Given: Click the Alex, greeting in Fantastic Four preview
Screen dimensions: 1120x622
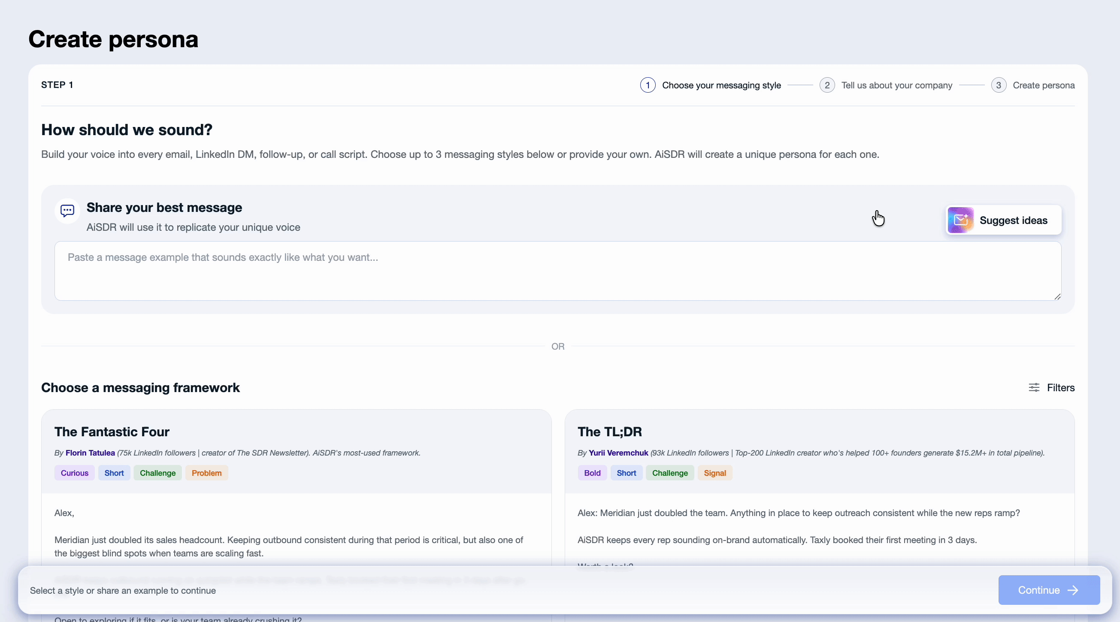Looking at the screenshot, I should click(64, 513).
